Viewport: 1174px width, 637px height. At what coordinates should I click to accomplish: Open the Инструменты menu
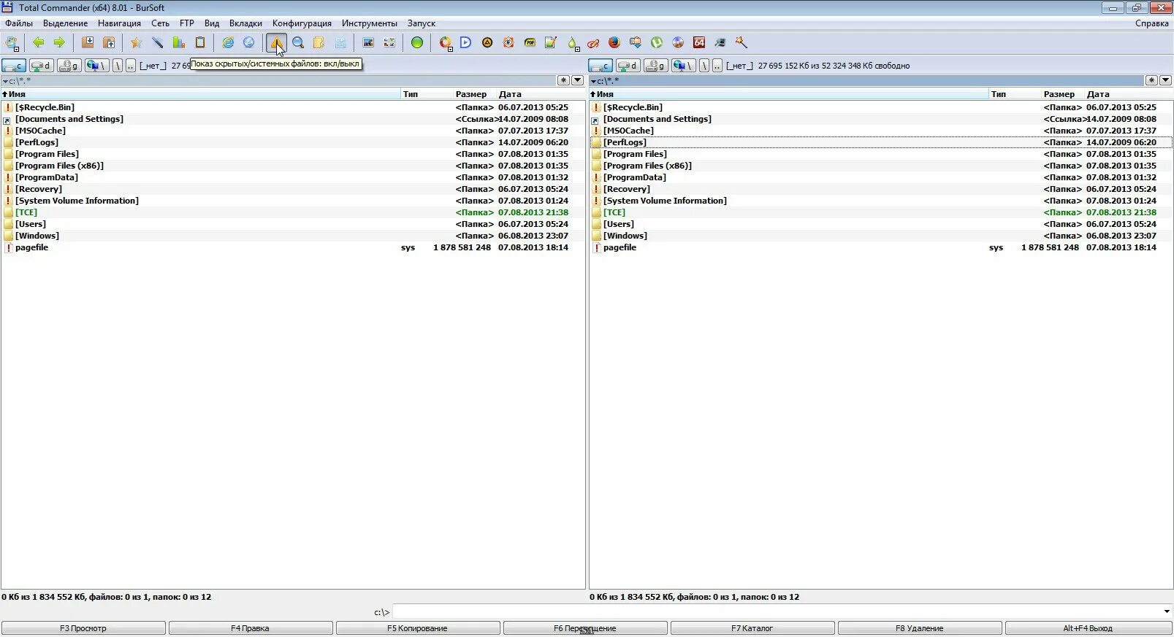pos(370,23)
